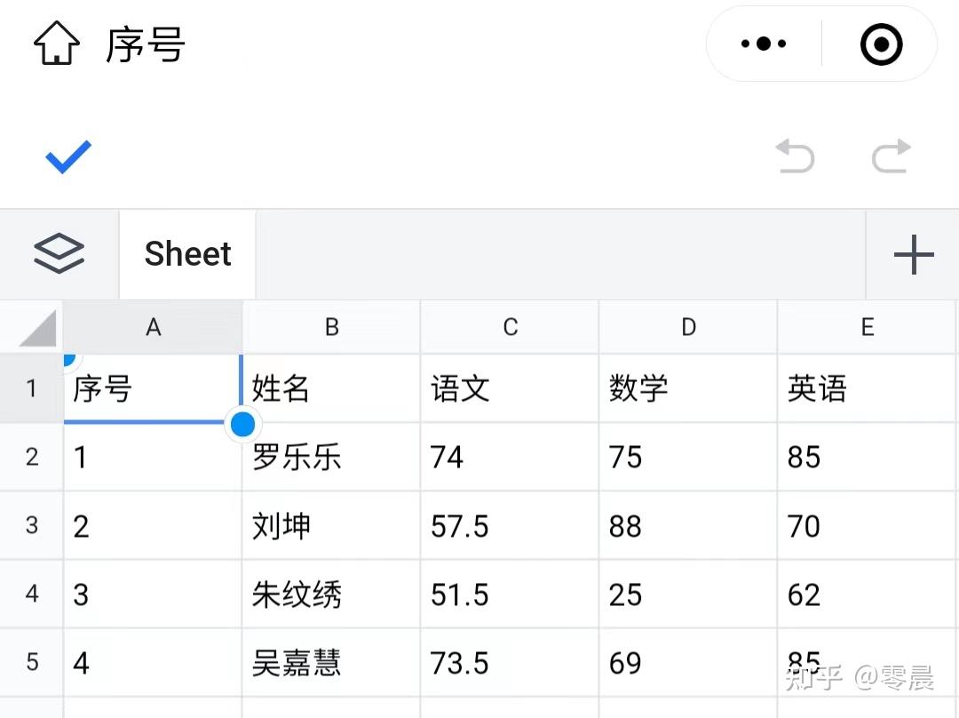
Task: Select the 数学 header cell
Action: (x=689, y=388)
